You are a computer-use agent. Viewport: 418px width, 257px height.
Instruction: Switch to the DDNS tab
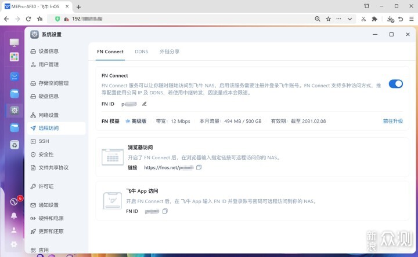tap(141, 52)
